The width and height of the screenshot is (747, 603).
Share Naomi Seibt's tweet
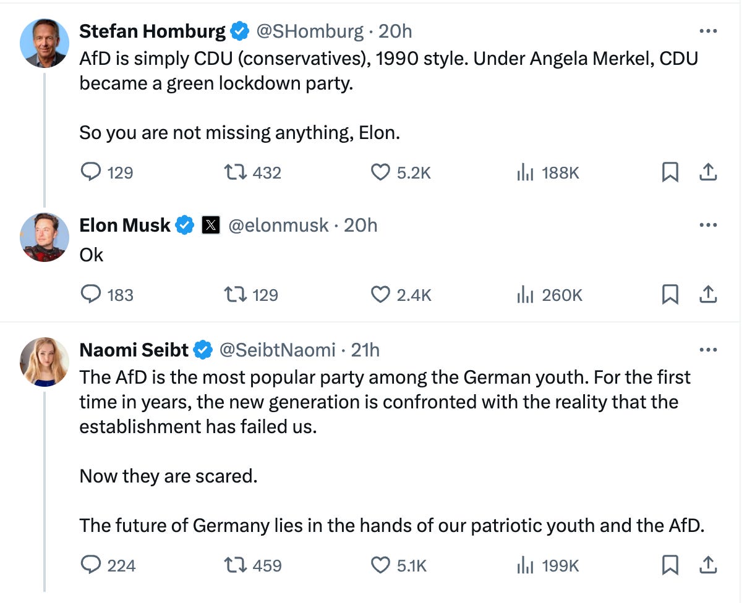coord(707,565)
